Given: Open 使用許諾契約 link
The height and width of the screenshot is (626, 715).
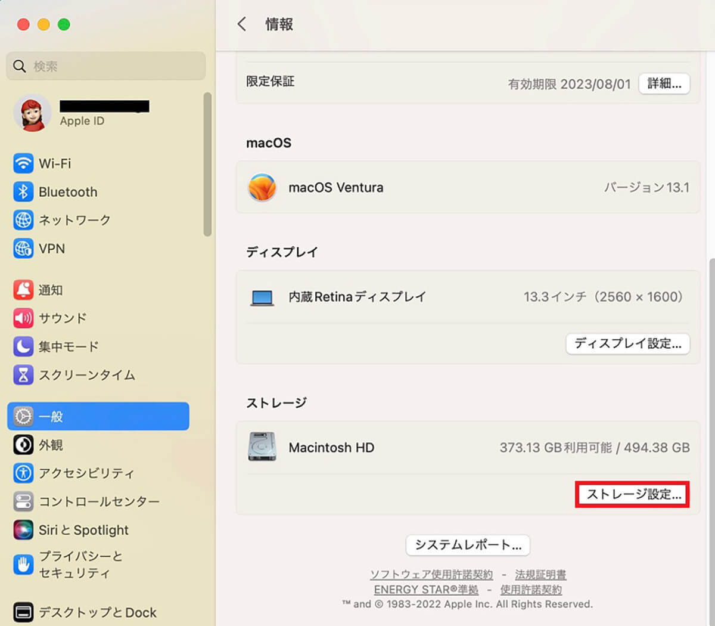Looking at the screenshot, I should coord(531,590).
